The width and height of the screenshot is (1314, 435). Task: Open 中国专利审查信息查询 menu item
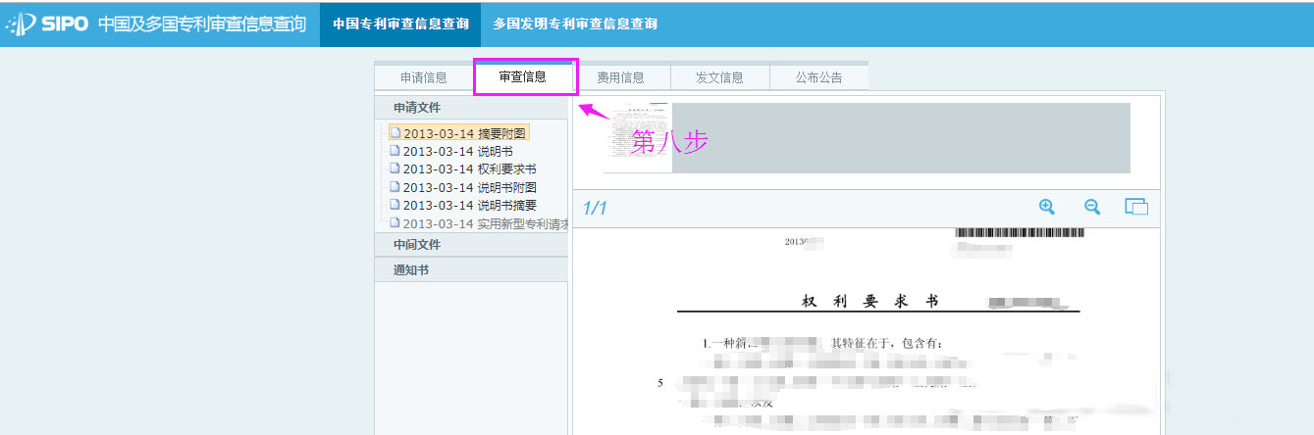point(400,24)
